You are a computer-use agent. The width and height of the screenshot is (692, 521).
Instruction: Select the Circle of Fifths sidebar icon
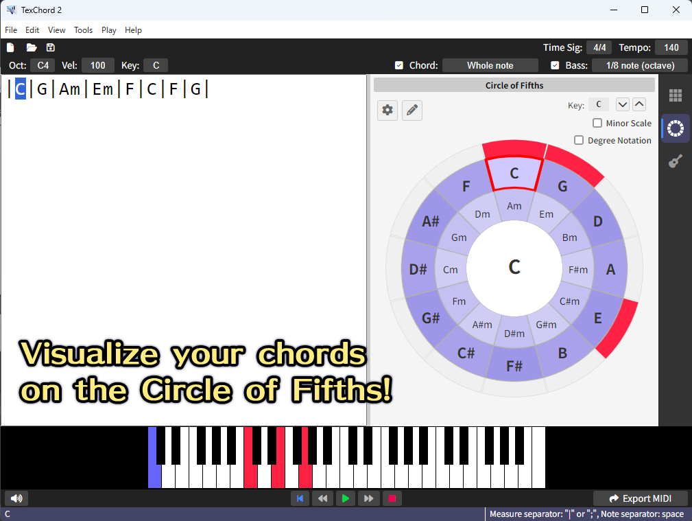click(676, 128)
